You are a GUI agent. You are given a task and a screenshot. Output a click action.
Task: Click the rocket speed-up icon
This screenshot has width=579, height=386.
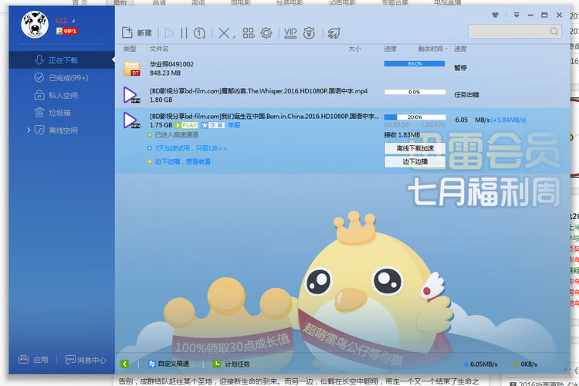pyautogui.click(x=334, y=32)
